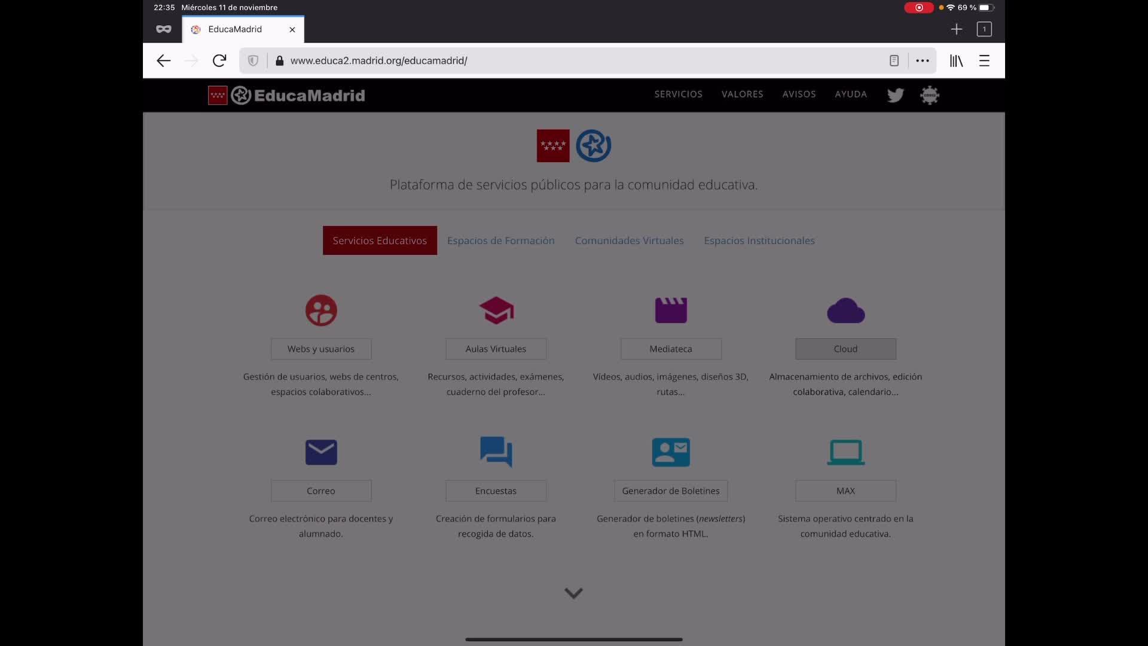
Task: Open the Twitter bird icon in header
Action: (x=895, y=95)
